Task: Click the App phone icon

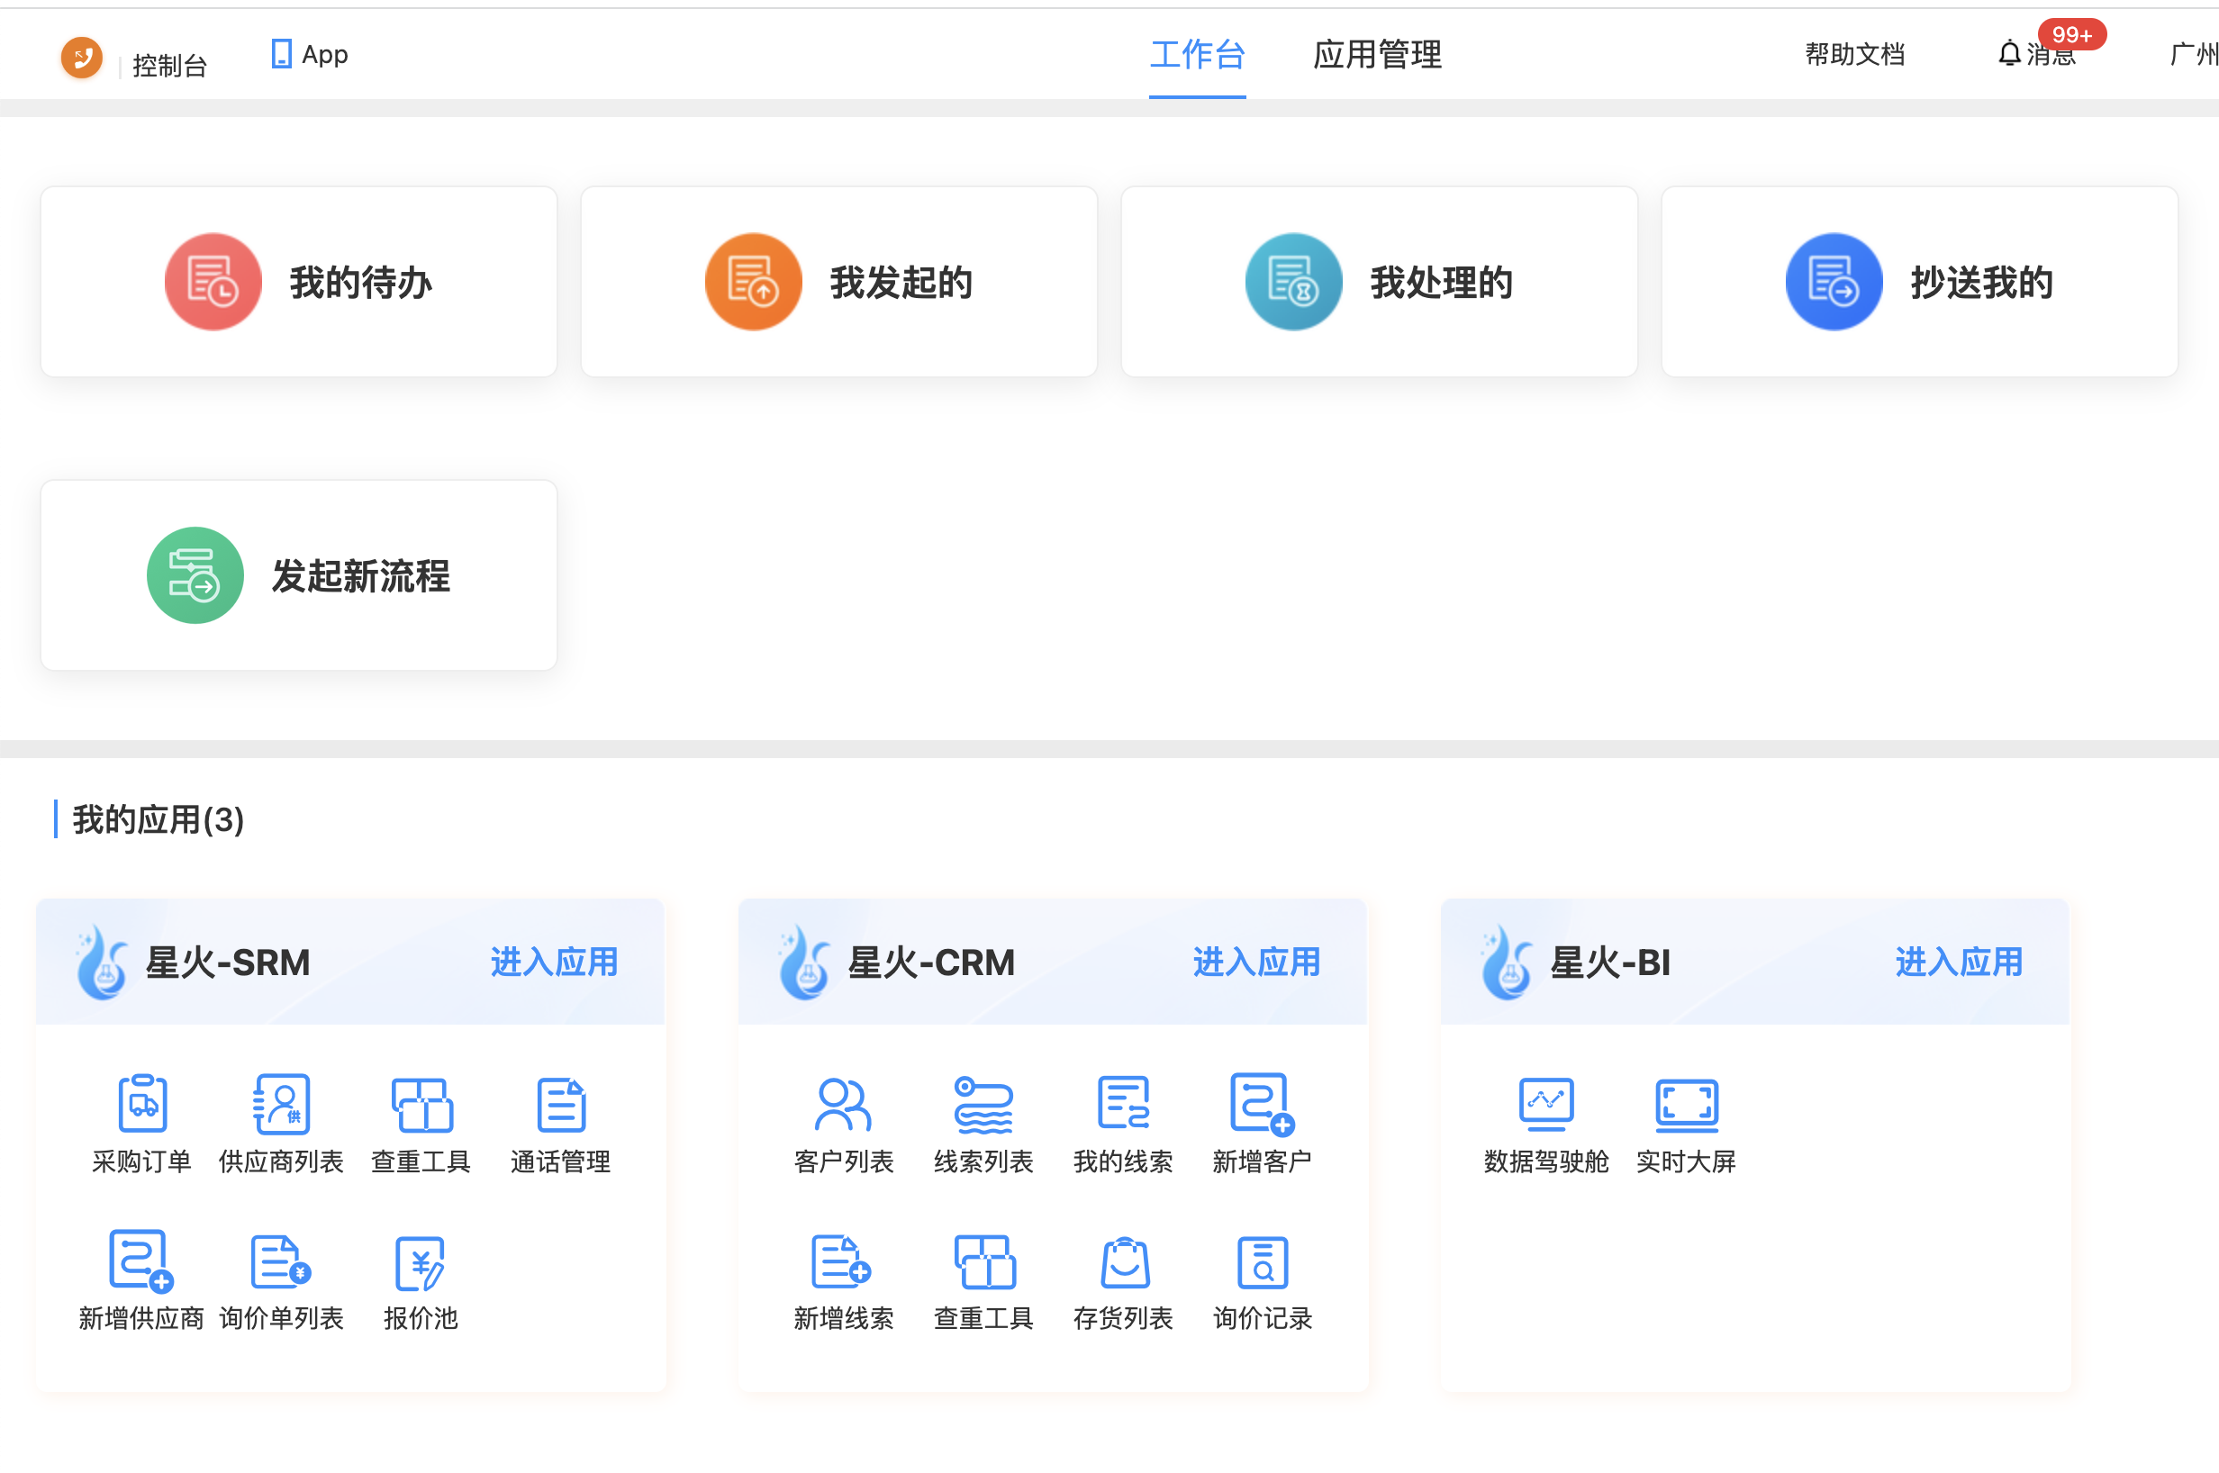Action: (280, 53)
